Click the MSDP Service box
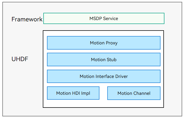The height and width of the screenshot is (119, 184). point(104,19)
